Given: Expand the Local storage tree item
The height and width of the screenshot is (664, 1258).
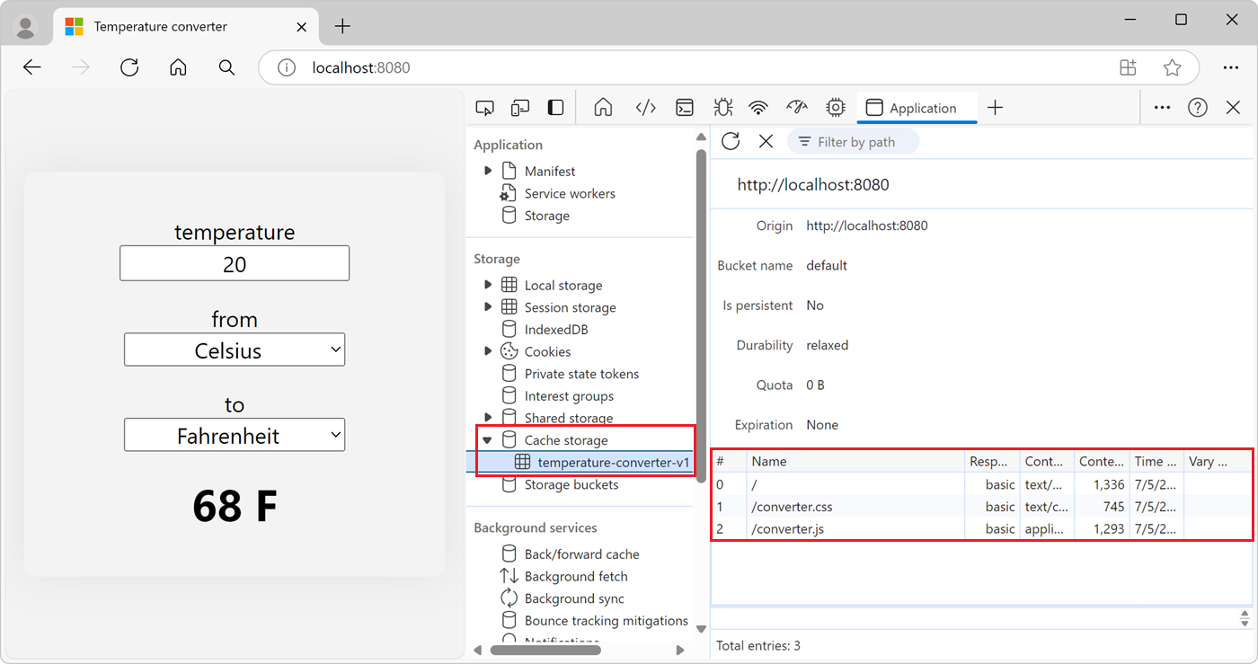Looking at the screenshot, I should click(488, 285).
